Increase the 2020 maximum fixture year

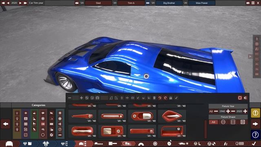(x=245, y=111)
